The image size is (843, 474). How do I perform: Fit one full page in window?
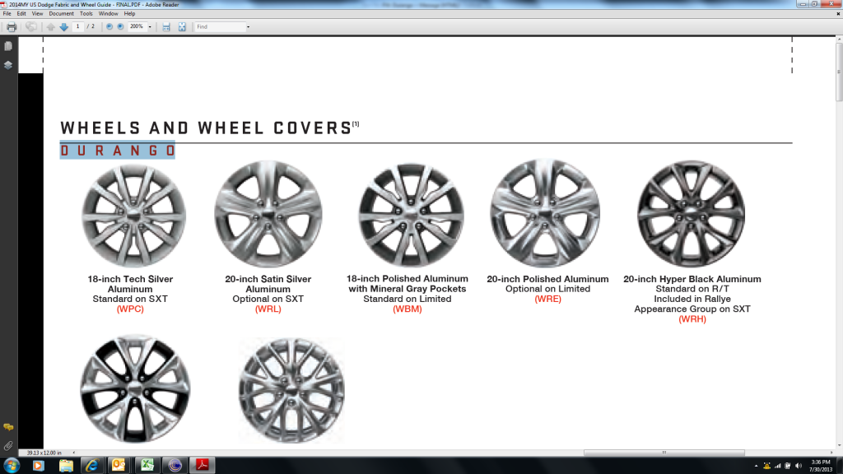182,27
